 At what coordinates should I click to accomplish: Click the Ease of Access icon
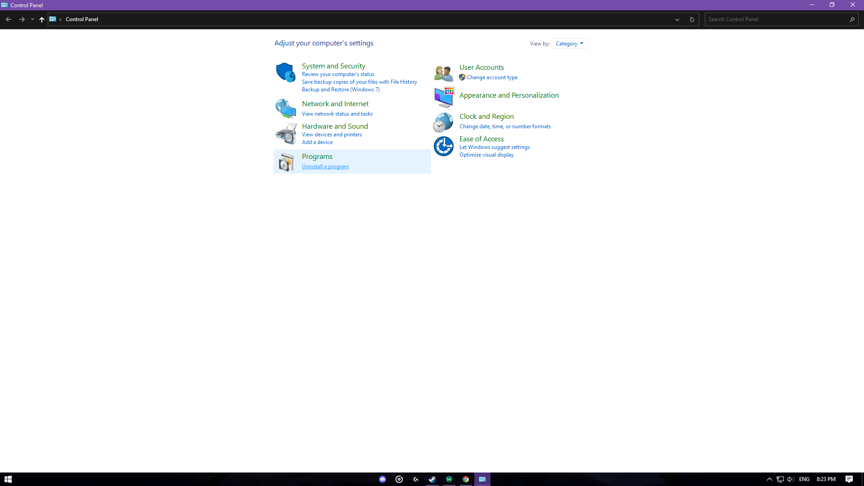click(443, 146)
